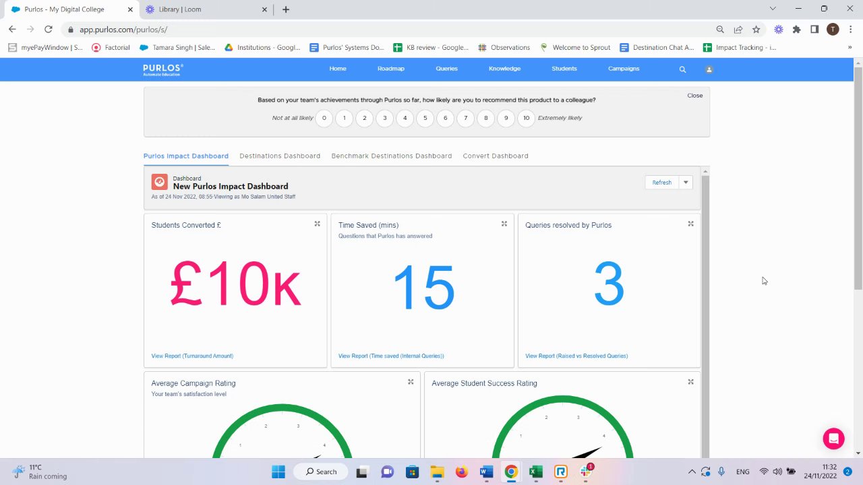Open the Chrome extensions puzzle icon
This screenshot has height=485, width=863.
[796, 30]
